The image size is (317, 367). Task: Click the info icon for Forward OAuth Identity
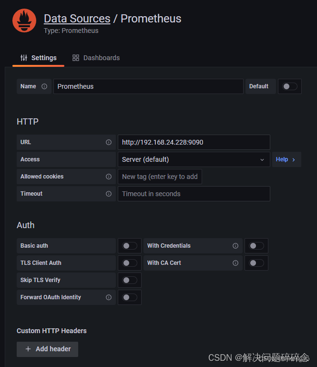pos(109,297)
